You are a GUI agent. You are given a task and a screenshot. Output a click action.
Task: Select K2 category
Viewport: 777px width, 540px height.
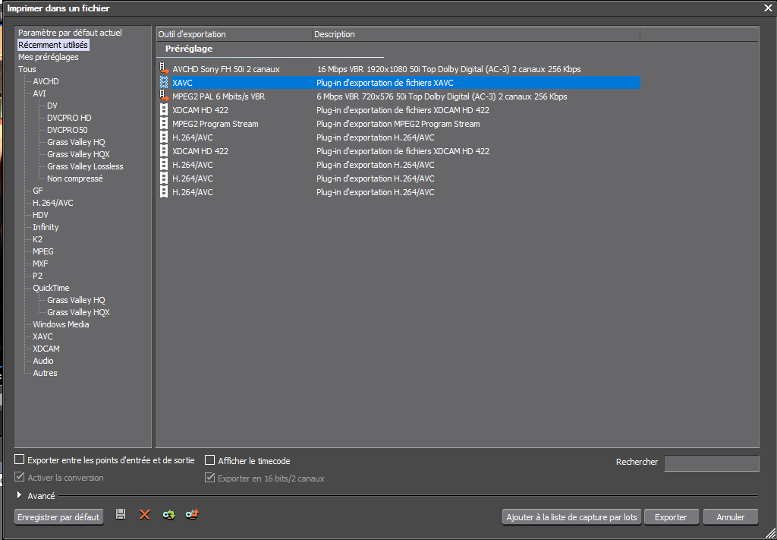click(x=37, y=239)
